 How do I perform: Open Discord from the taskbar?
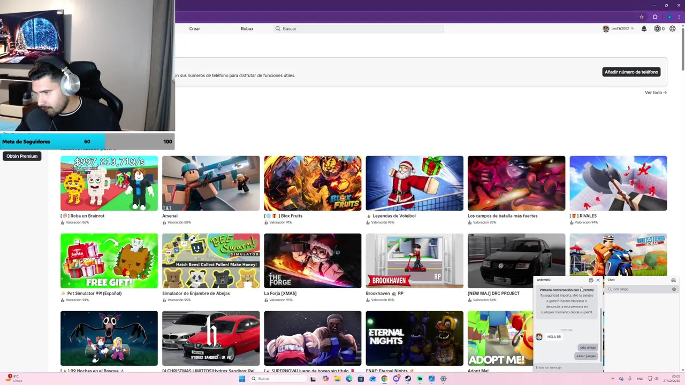click(x=397, y=379)
